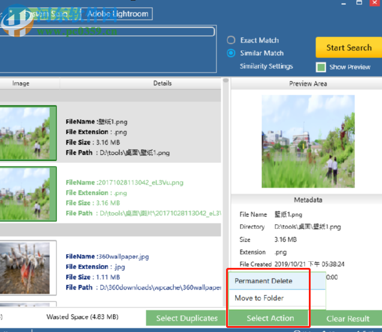
Task: Click the Wasted Space (4.83 MB) status text
Action: click(82, 317)
